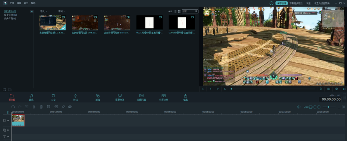Expand the 录制 (Record) dropdown
Image resolution: width=347 pixels, height=141 pixels.
tap(61, 11)
